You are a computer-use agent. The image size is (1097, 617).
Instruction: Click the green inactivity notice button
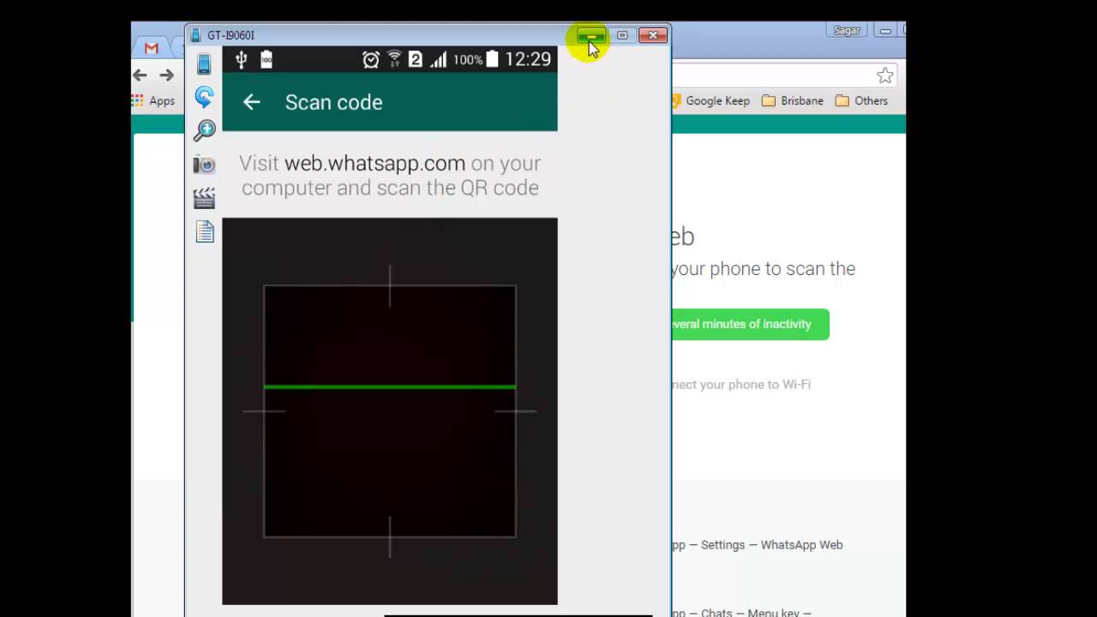tap(750, 324)
